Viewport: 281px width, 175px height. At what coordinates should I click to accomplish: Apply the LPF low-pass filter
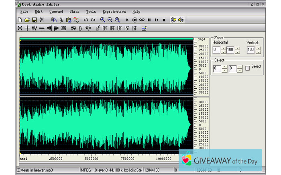(120, 28)
